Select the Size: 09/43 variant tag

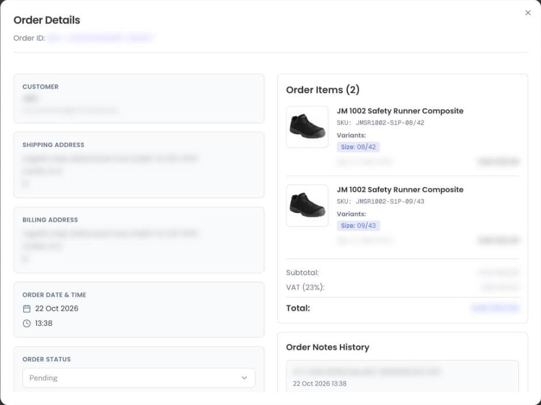(x=358, y=226)
